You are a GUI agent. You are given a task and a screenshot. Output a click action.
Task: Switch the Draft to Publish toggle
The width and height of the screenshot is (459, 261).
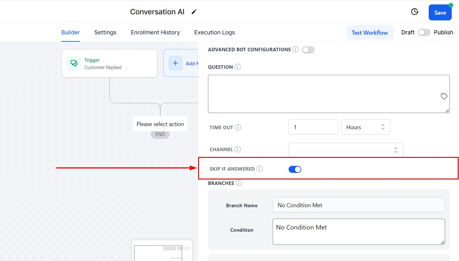(424, 32)
